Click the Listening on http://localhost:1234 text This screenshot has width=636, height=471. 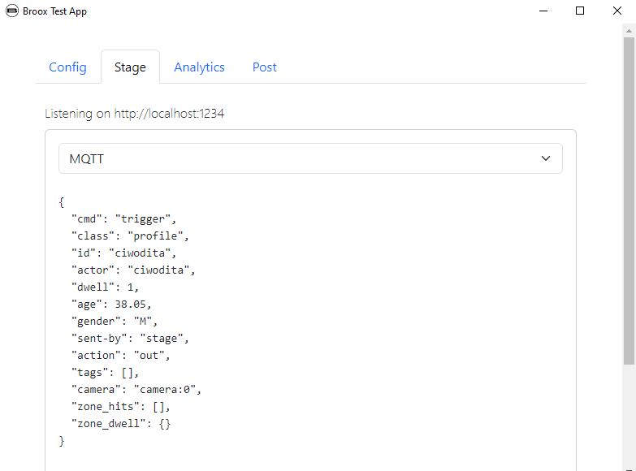(134, 114)
